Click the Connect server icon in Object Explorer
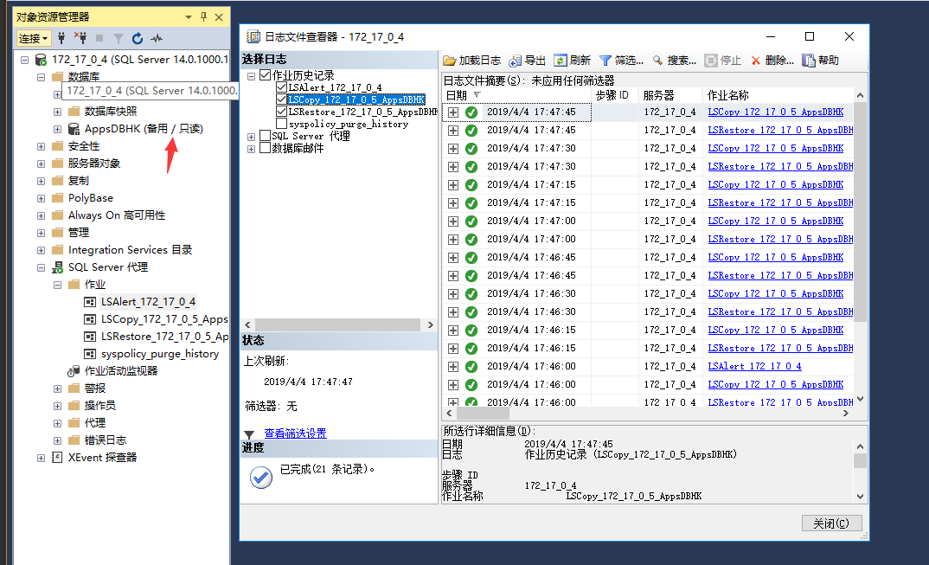Image resolution: width=929 pixels, height=565 pixels. [62, 38]
